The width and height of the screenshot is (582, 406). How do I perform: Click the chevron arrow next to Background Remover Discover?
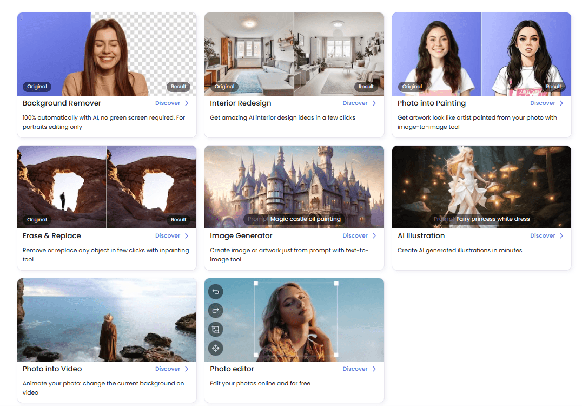click(x=187, y=103)
